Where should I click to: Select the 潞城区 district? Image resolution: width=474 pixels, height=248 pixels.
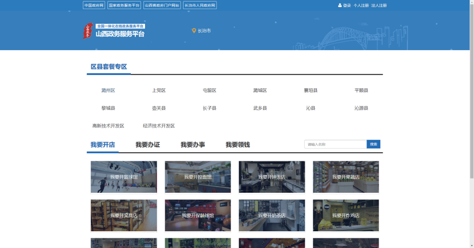tap(260, 90)
